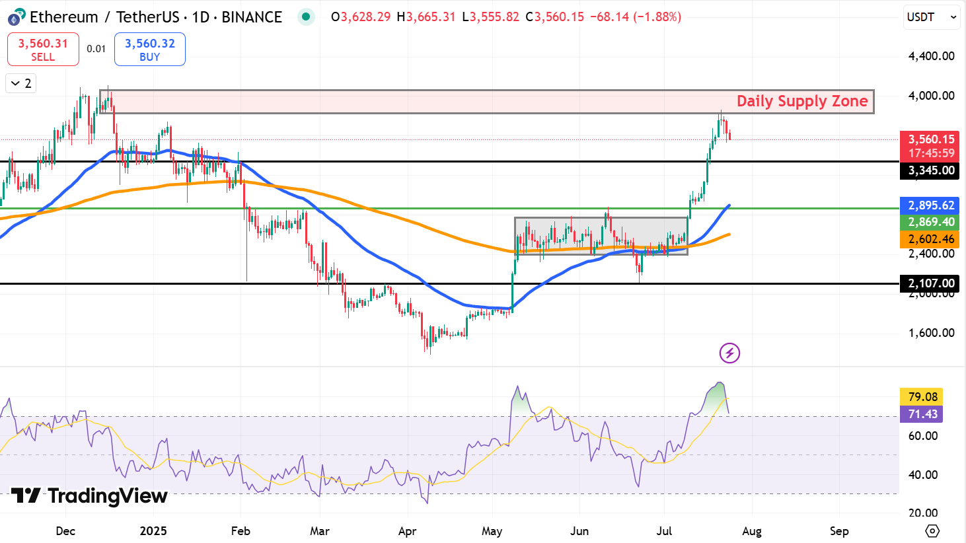
Task: Click the RSI axis value 20.00
Action: click(923, 513)
